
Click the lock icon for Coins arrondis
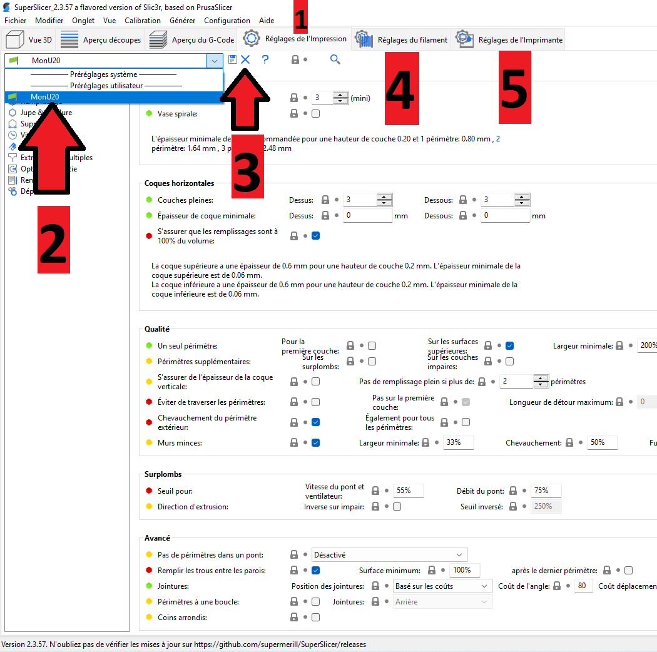pos(294,617)
